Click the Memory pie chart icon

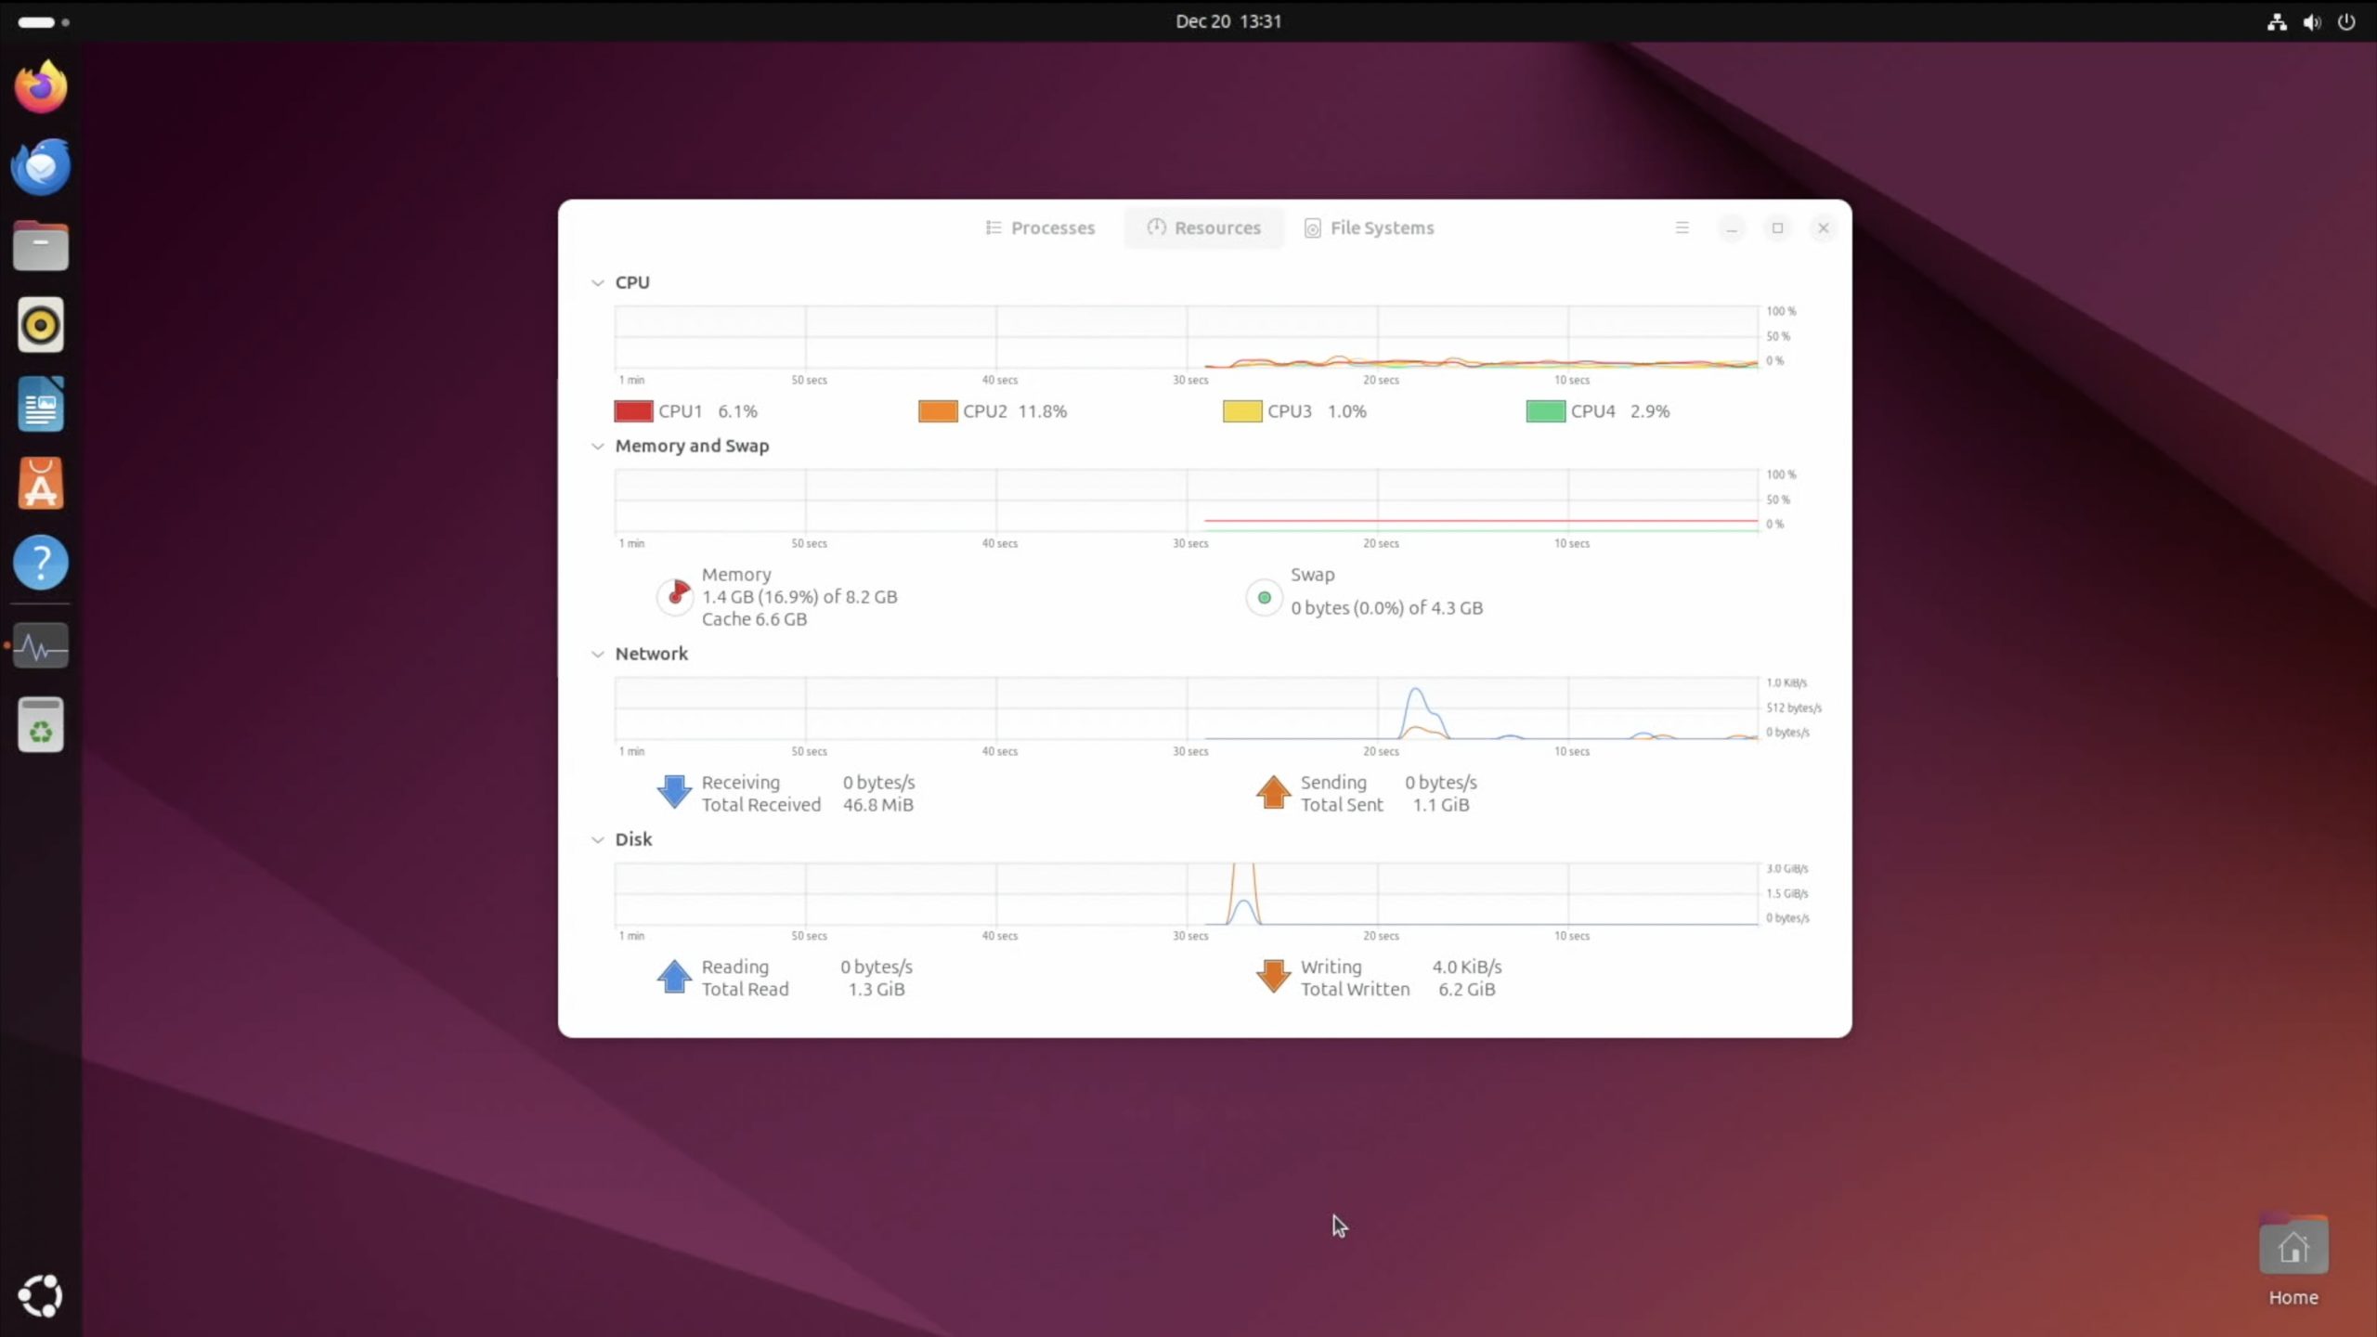675,596
